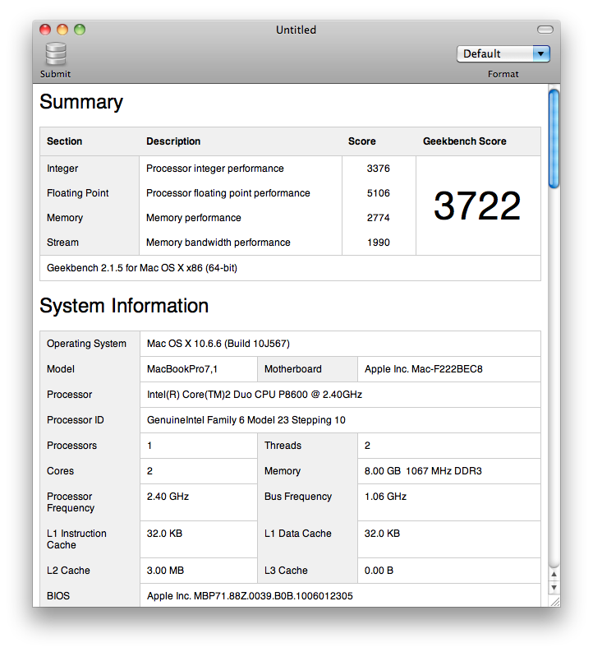
Task: Click the window resize grip corner
Action: (554, 601)
